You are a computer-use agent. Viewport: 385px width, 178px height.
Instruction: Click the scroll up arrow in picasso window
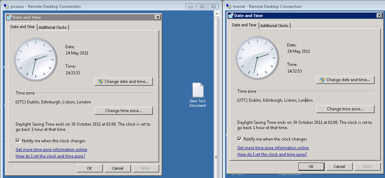(217, 14)
